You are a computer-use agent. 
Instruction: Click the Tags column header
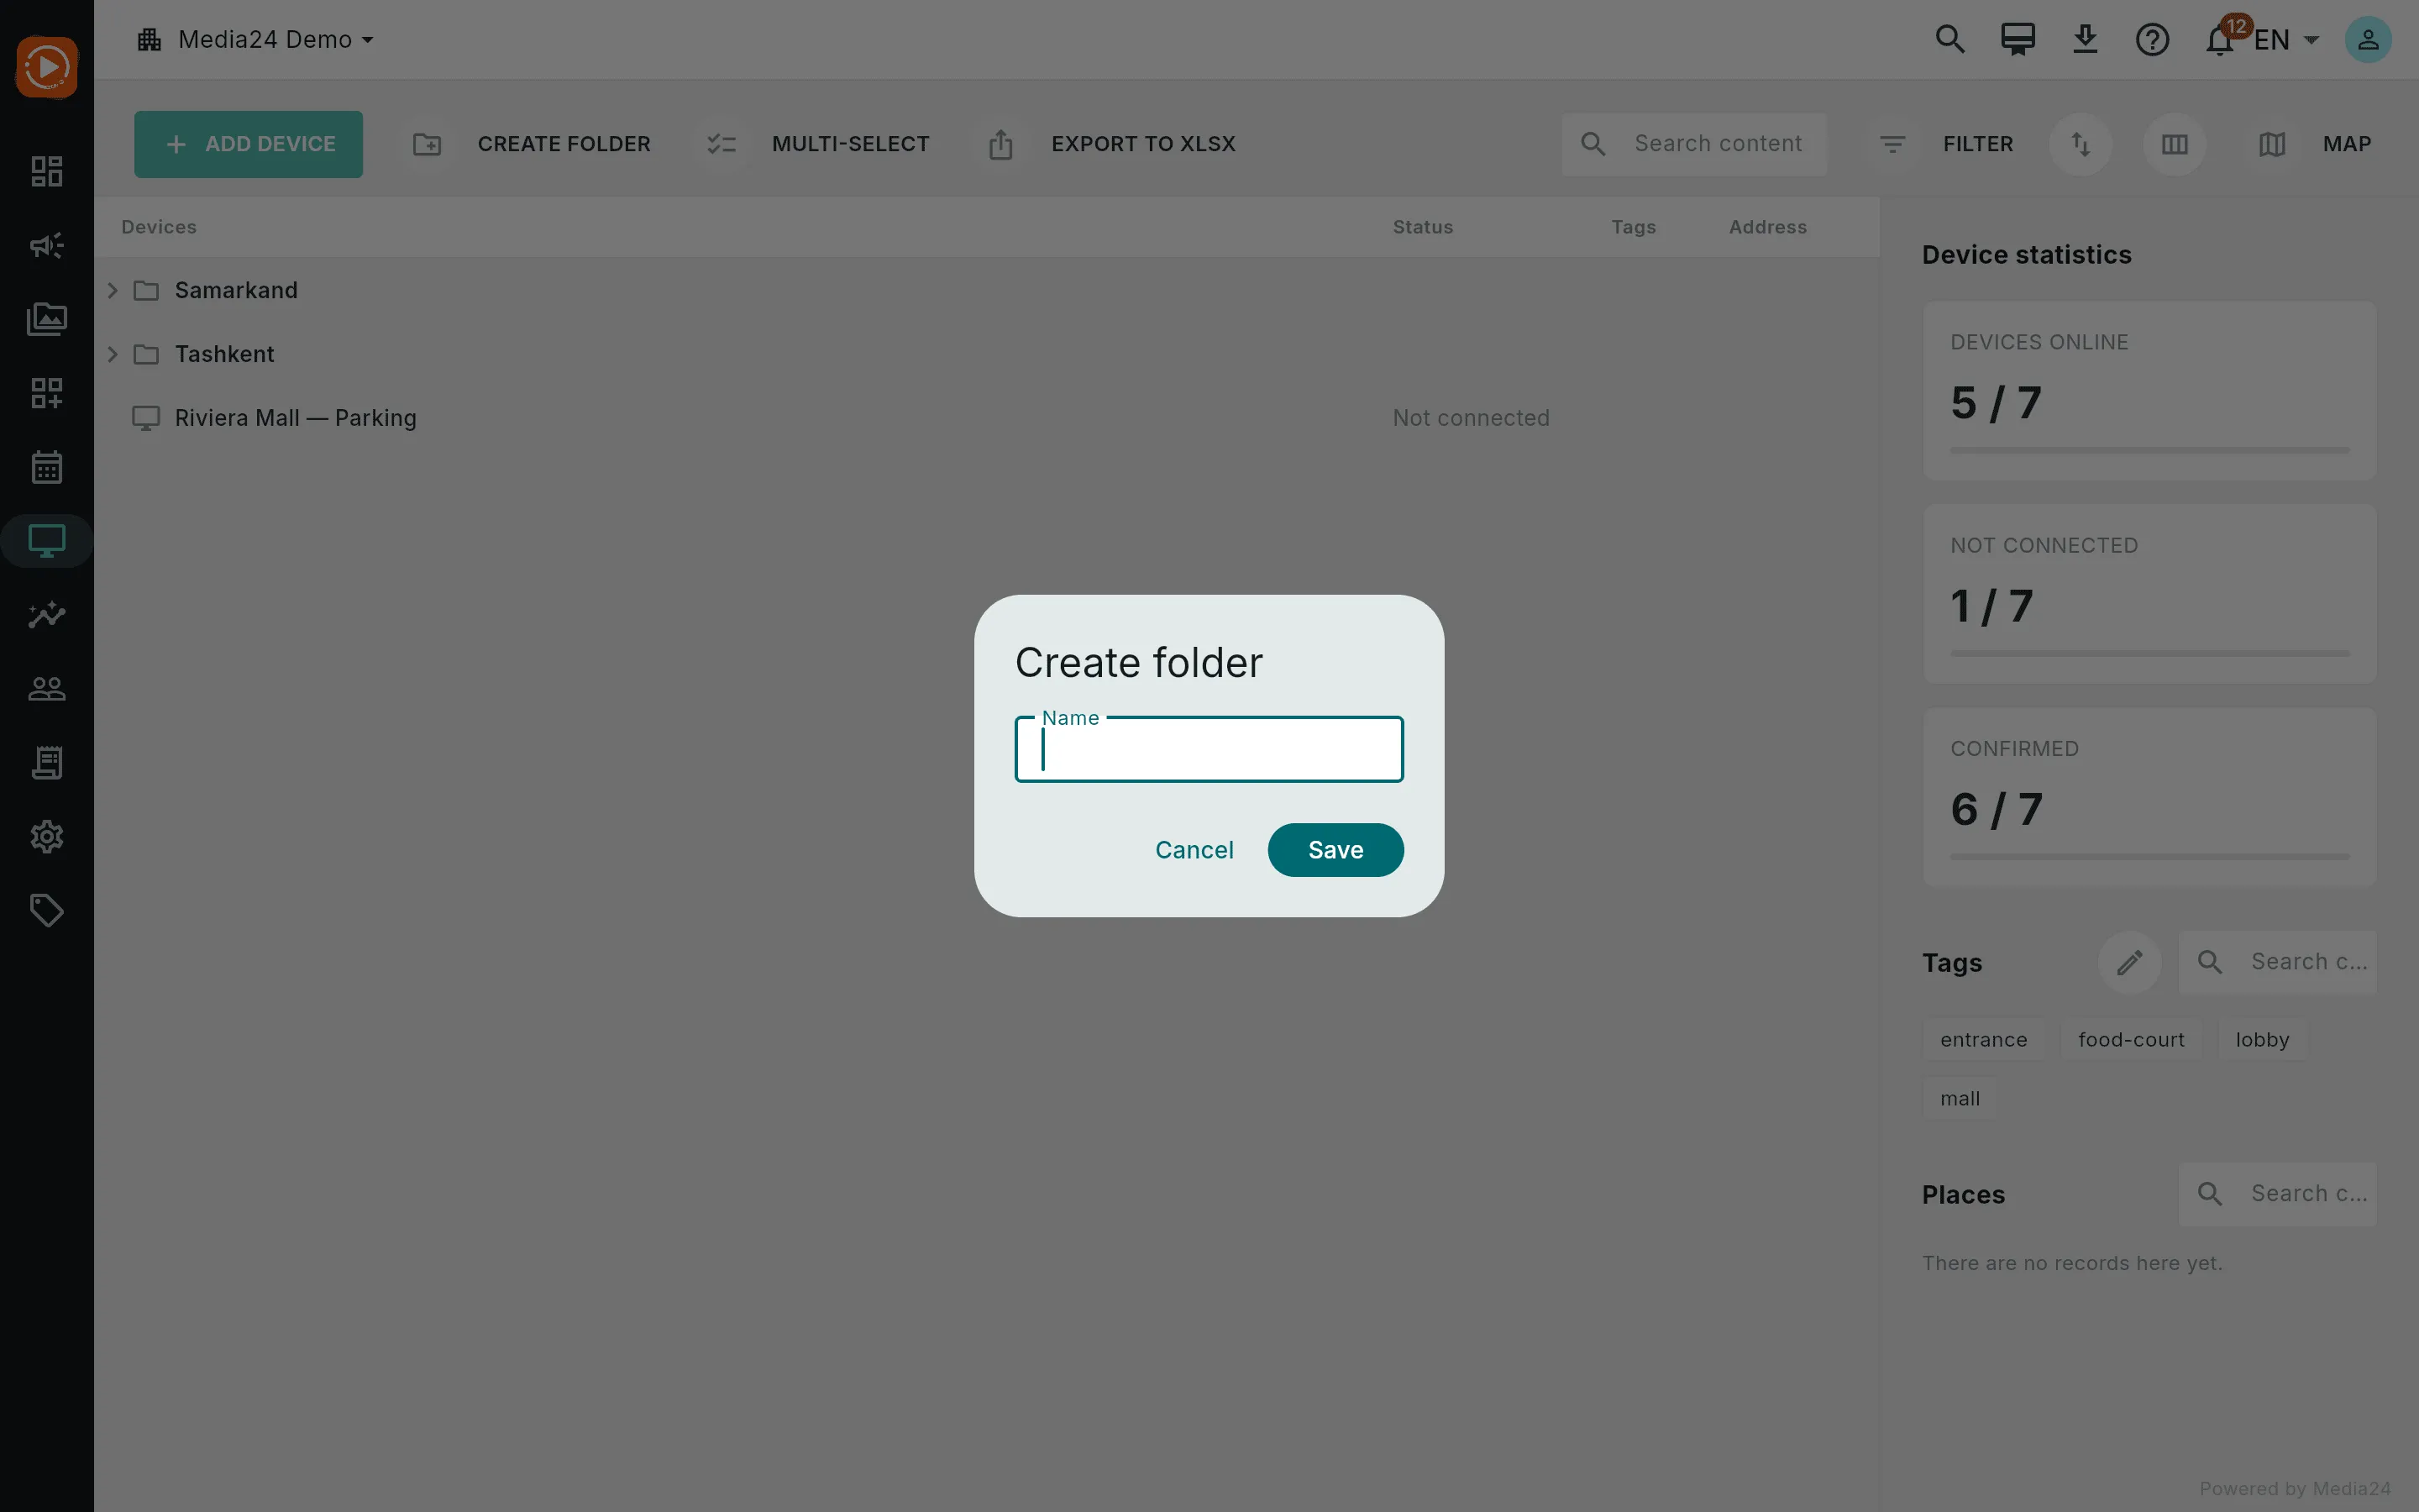1634,227
